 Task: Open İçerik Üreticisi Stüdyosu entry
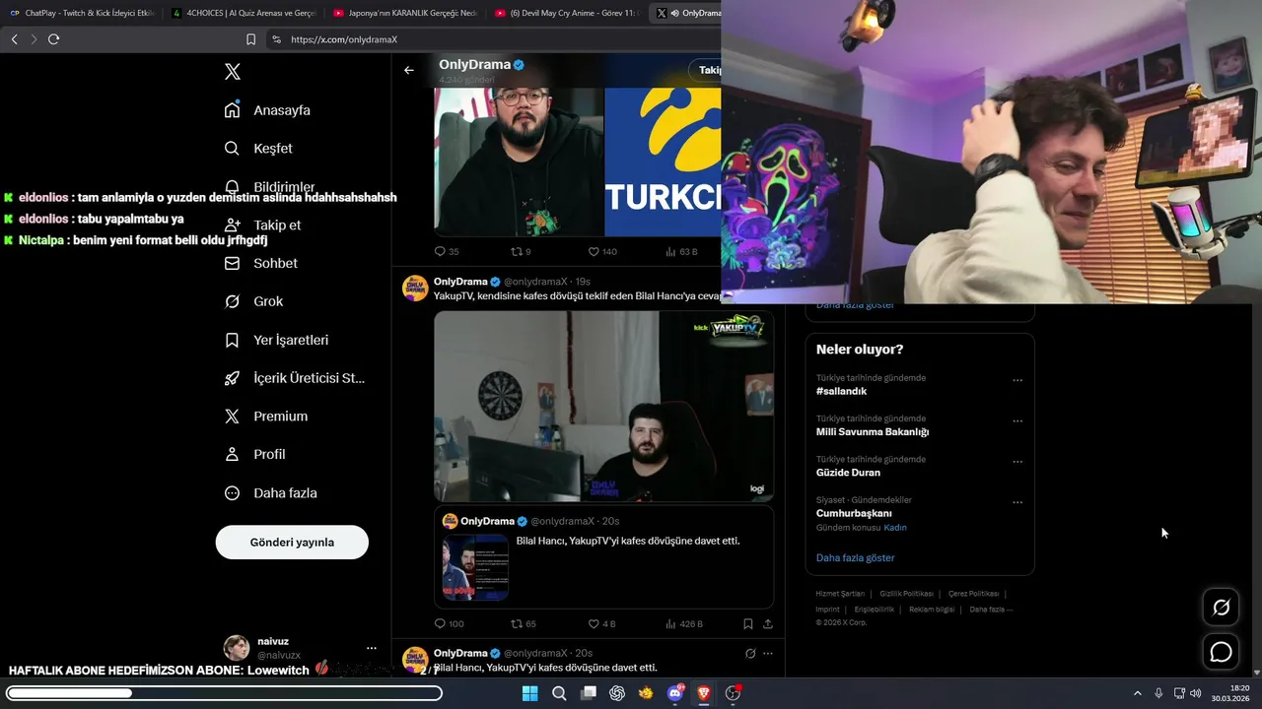pyautogui.click(x=295, y=378)
